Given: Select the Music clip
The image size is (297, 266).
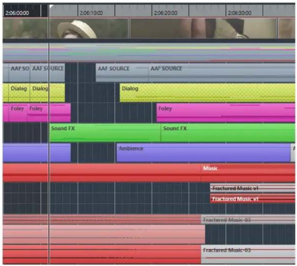Looking at the screenshot, I should coord(248,173).
